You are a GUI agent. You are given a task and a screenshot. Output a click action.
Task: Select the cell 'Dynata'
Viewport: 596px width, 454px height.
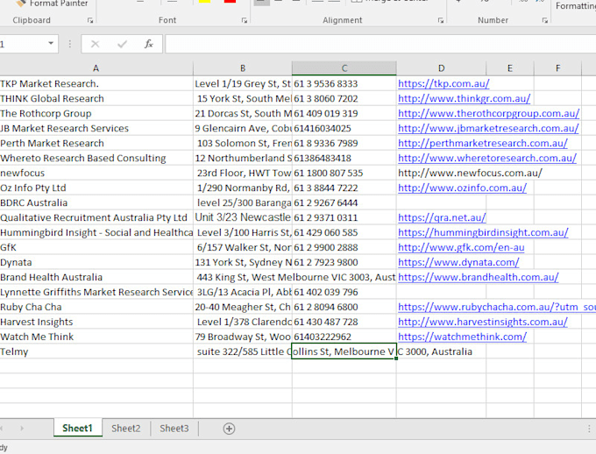(x=96, y=262)
